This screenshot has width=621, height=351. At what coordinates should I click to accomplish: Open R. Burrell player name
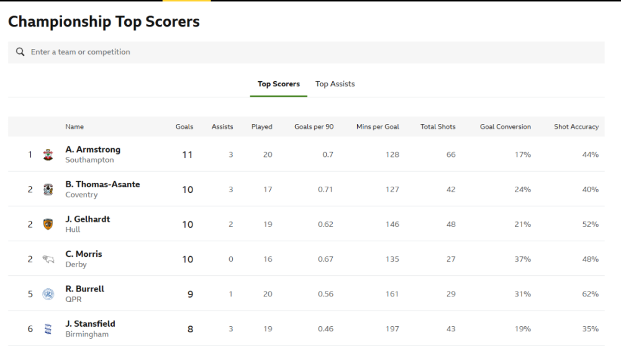pyautogui.click(x=85, y=289)
